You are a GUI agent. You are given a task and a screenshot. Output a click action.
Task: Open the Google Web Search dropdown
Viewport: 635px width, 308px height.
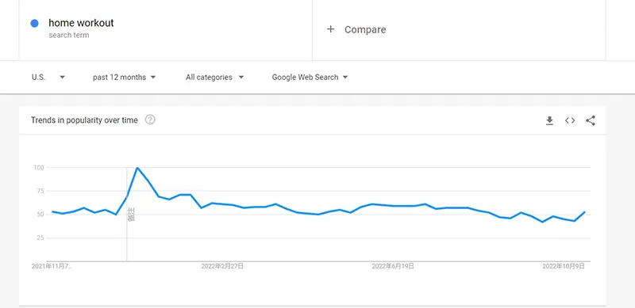(345, 78)
